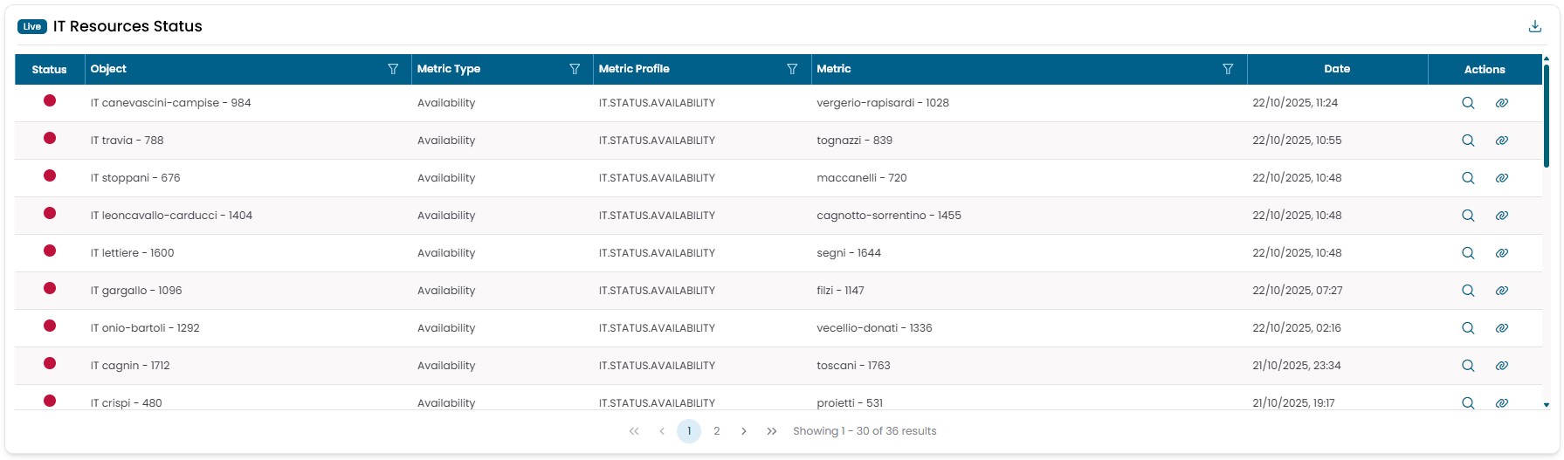1564x460 pixels.
Task: Inspect details for IT canevascini-campise - 984
Action: (1468, 103)
